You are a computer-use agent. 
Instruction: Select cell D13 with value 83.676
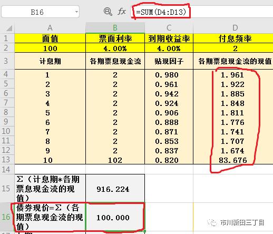pos(233,160)
